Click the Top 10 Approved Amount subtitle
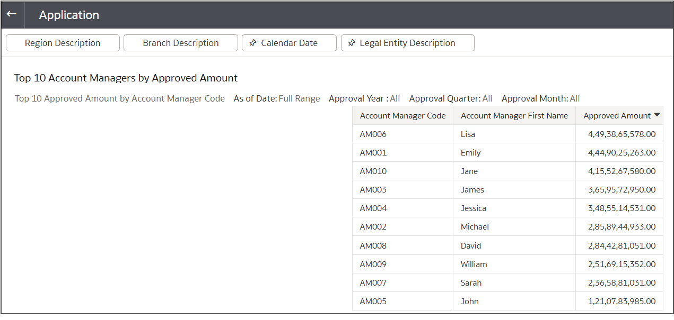This screenshot has width=674, height=320. pos(119,98)
